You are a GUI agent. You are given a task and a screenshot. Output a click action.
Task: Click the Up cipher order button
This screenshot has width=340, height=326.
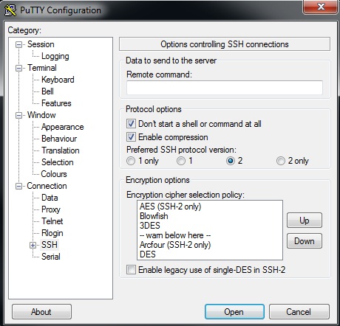pyautogui.click(x=305, y=221)
